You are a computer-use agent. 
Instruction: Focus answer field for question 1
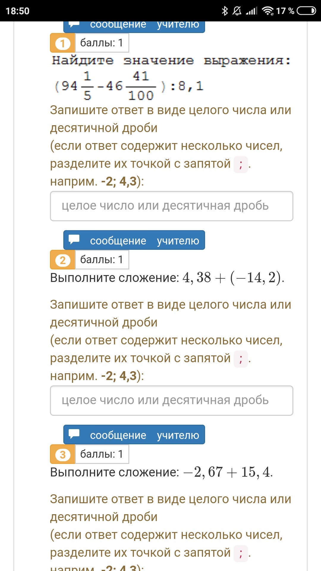171,206
